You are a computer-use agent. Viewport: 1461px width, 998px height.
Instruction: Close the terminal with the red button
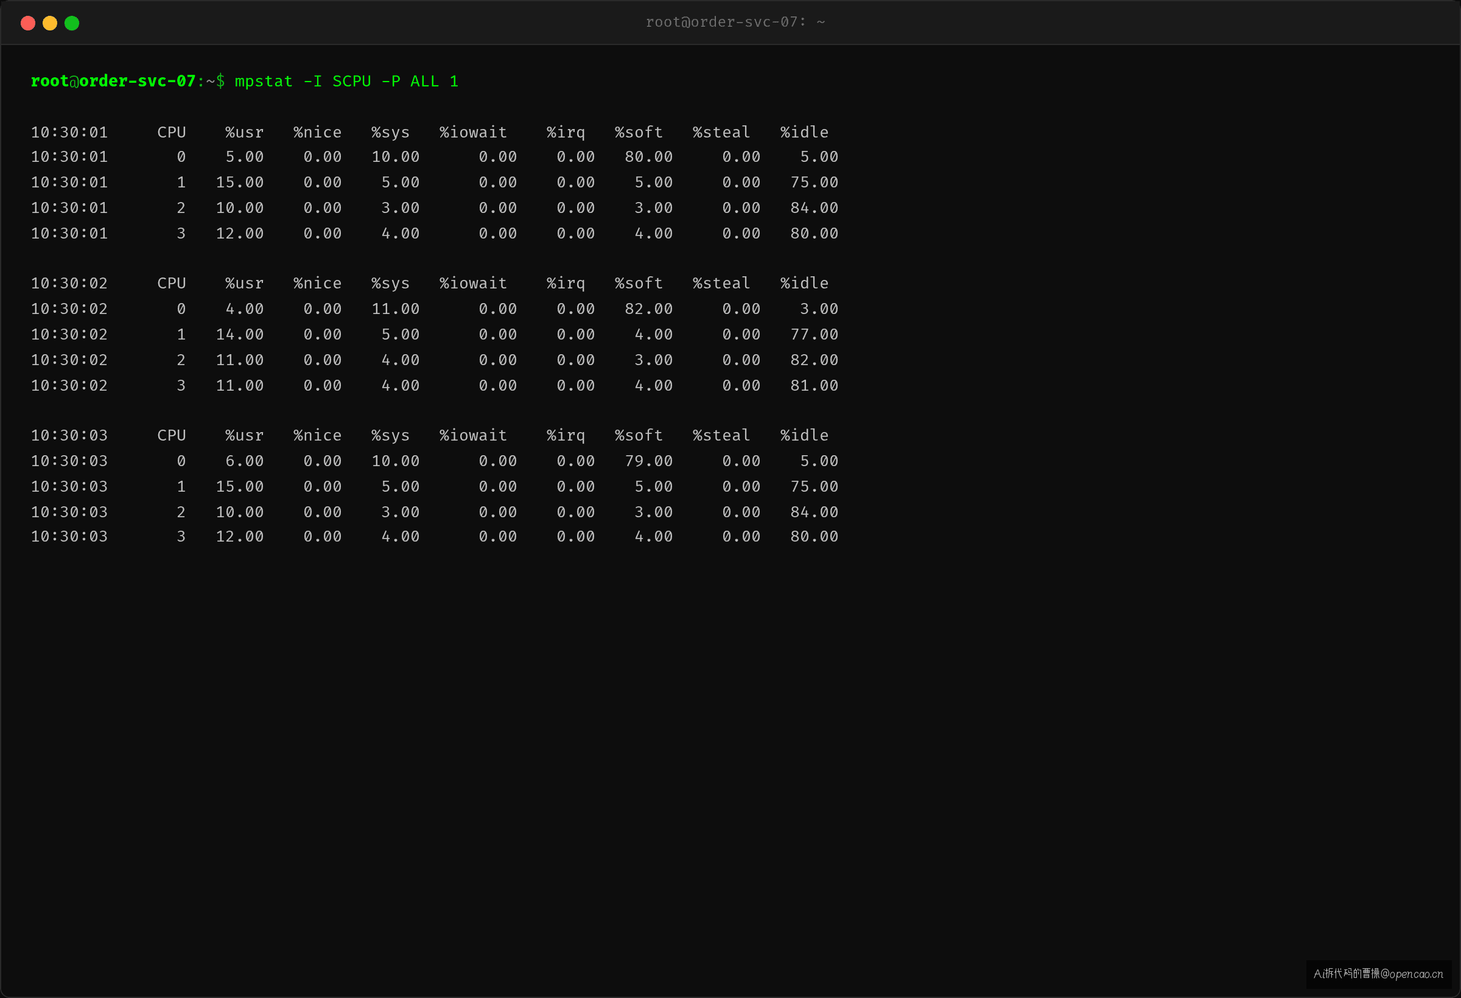point(27,23)
